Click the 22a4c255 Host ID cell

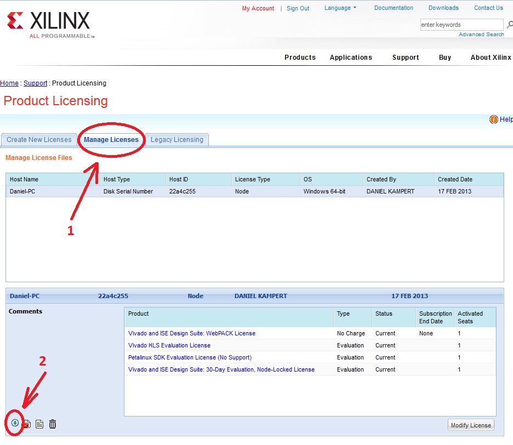pos(182,191)
